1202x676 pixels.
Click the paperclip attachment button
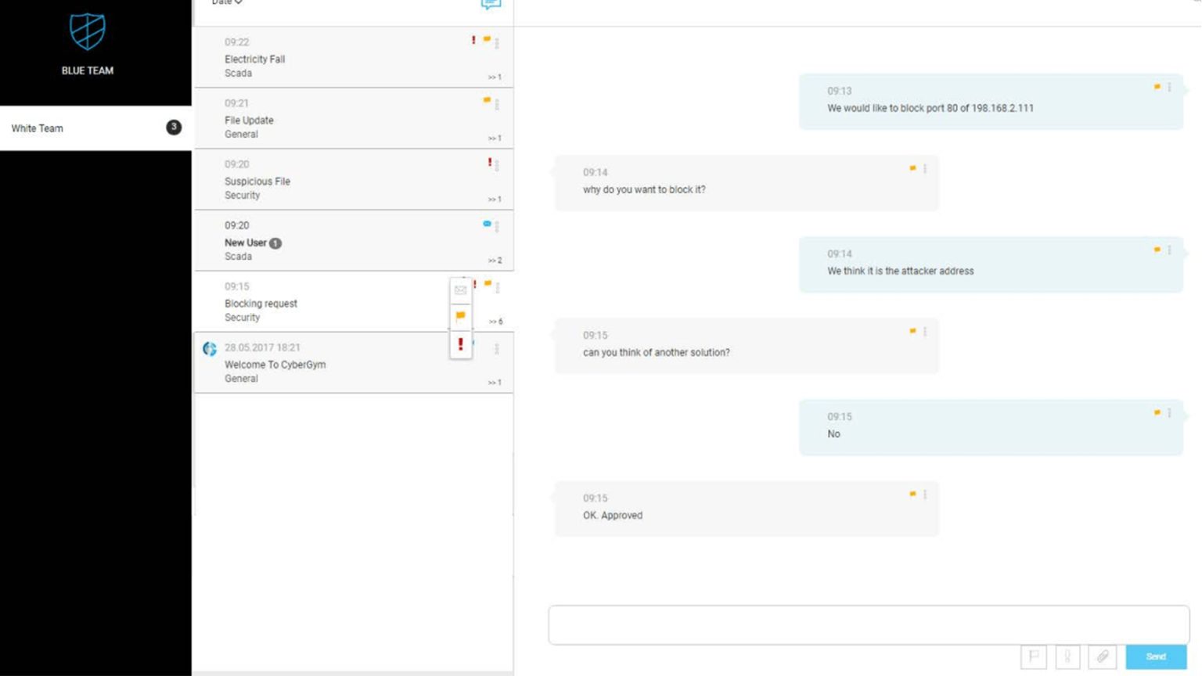1103,656
